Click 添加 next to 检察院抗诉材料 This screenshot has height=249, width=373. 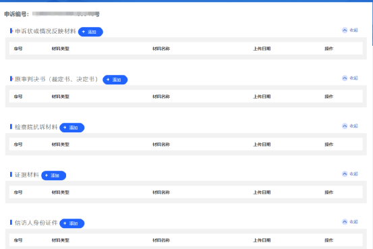click(x=72, y=128)
